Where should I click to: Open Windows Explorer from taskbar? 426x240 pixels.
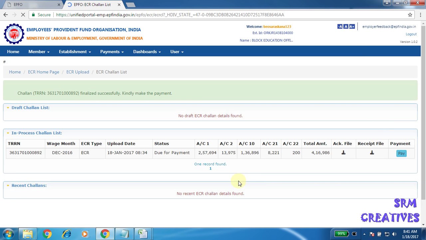[x=28, y=234]
